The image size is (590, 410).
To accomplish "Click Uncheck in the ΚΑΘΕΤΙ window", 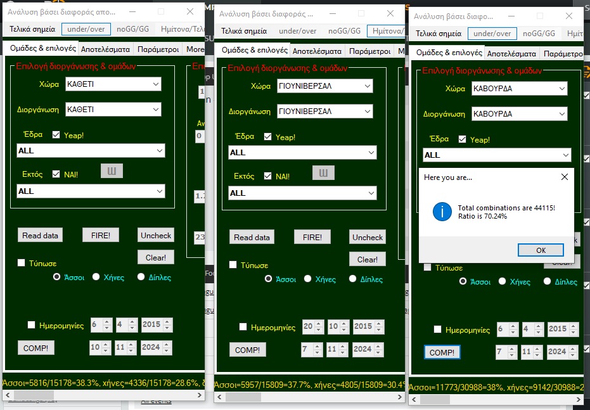I will 156,236.
